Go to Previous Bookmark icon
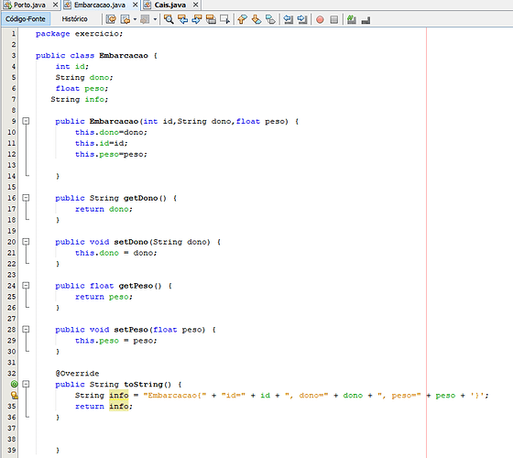Image resolution: width=513 pixels, height=458 pixels. click(242, 19)
